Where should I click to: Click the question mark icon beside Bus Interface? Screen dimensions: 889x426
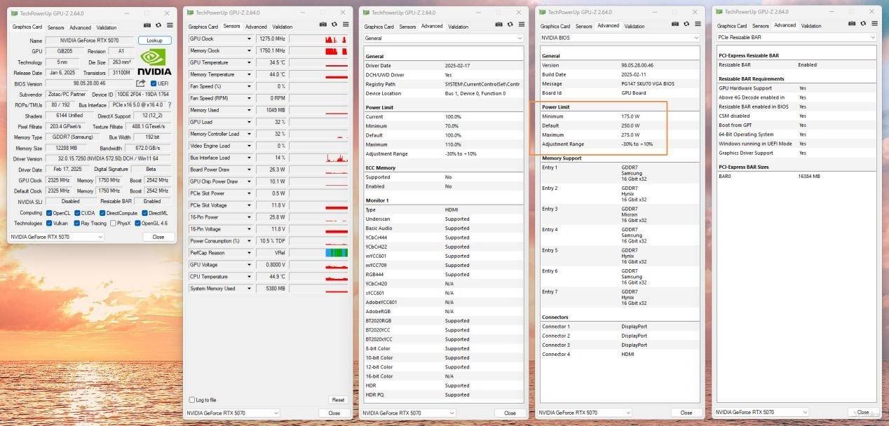[169, 104]
